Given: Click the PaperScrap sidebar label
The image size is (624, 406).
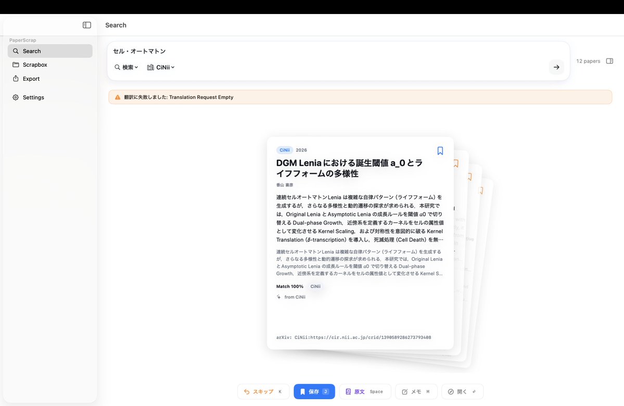Looking at the screenshot, I should (23, 40).
